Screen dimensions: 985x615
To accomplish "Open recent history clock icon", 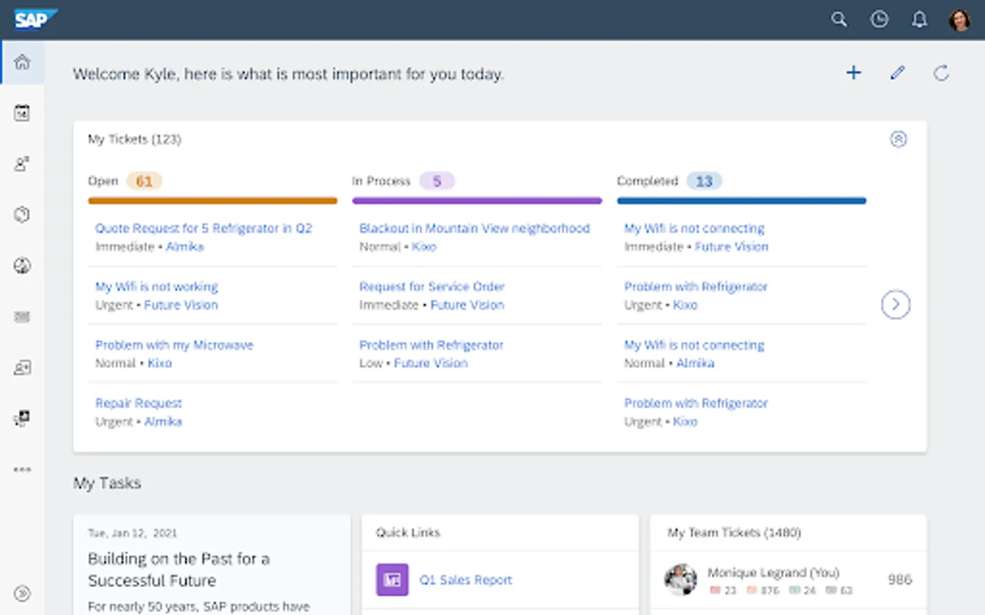I will 879,19.
